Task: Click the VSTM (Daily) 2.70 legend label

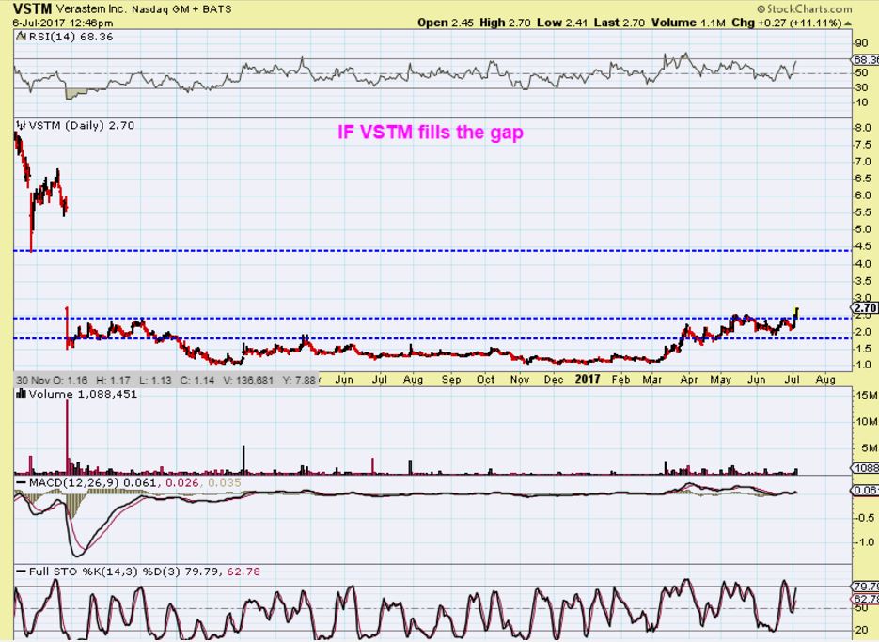Action: coord(81,125)
